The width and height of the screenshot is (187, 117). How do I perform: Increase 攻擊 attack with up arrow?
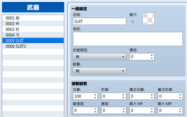(x=95, y=95)
